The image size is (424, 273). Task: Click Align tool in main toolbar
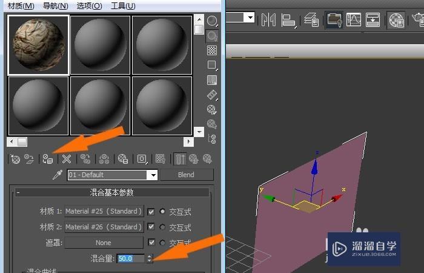pyautogui.click(x=288, y=20)
